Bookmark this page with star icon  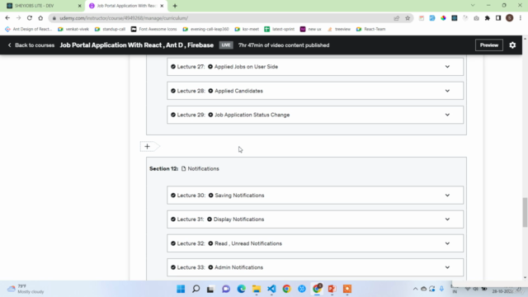(x=408, y=18)
